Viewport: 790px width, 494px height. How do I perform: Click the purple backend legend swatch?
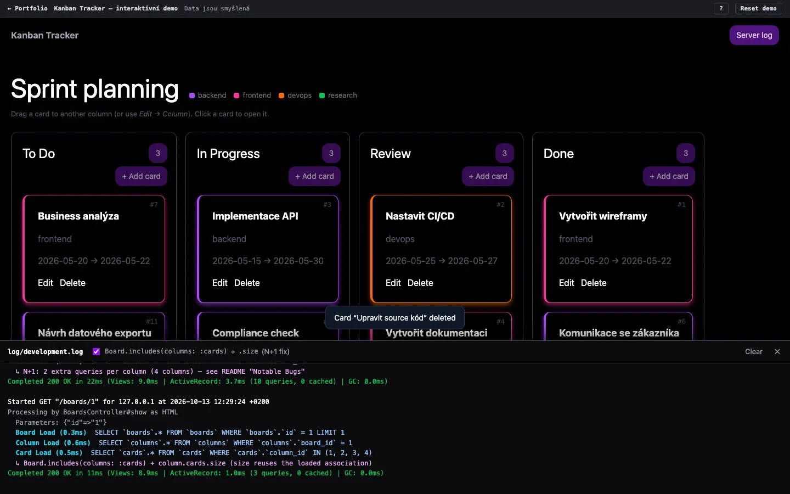pyautogui.click(x=192, y=96)
